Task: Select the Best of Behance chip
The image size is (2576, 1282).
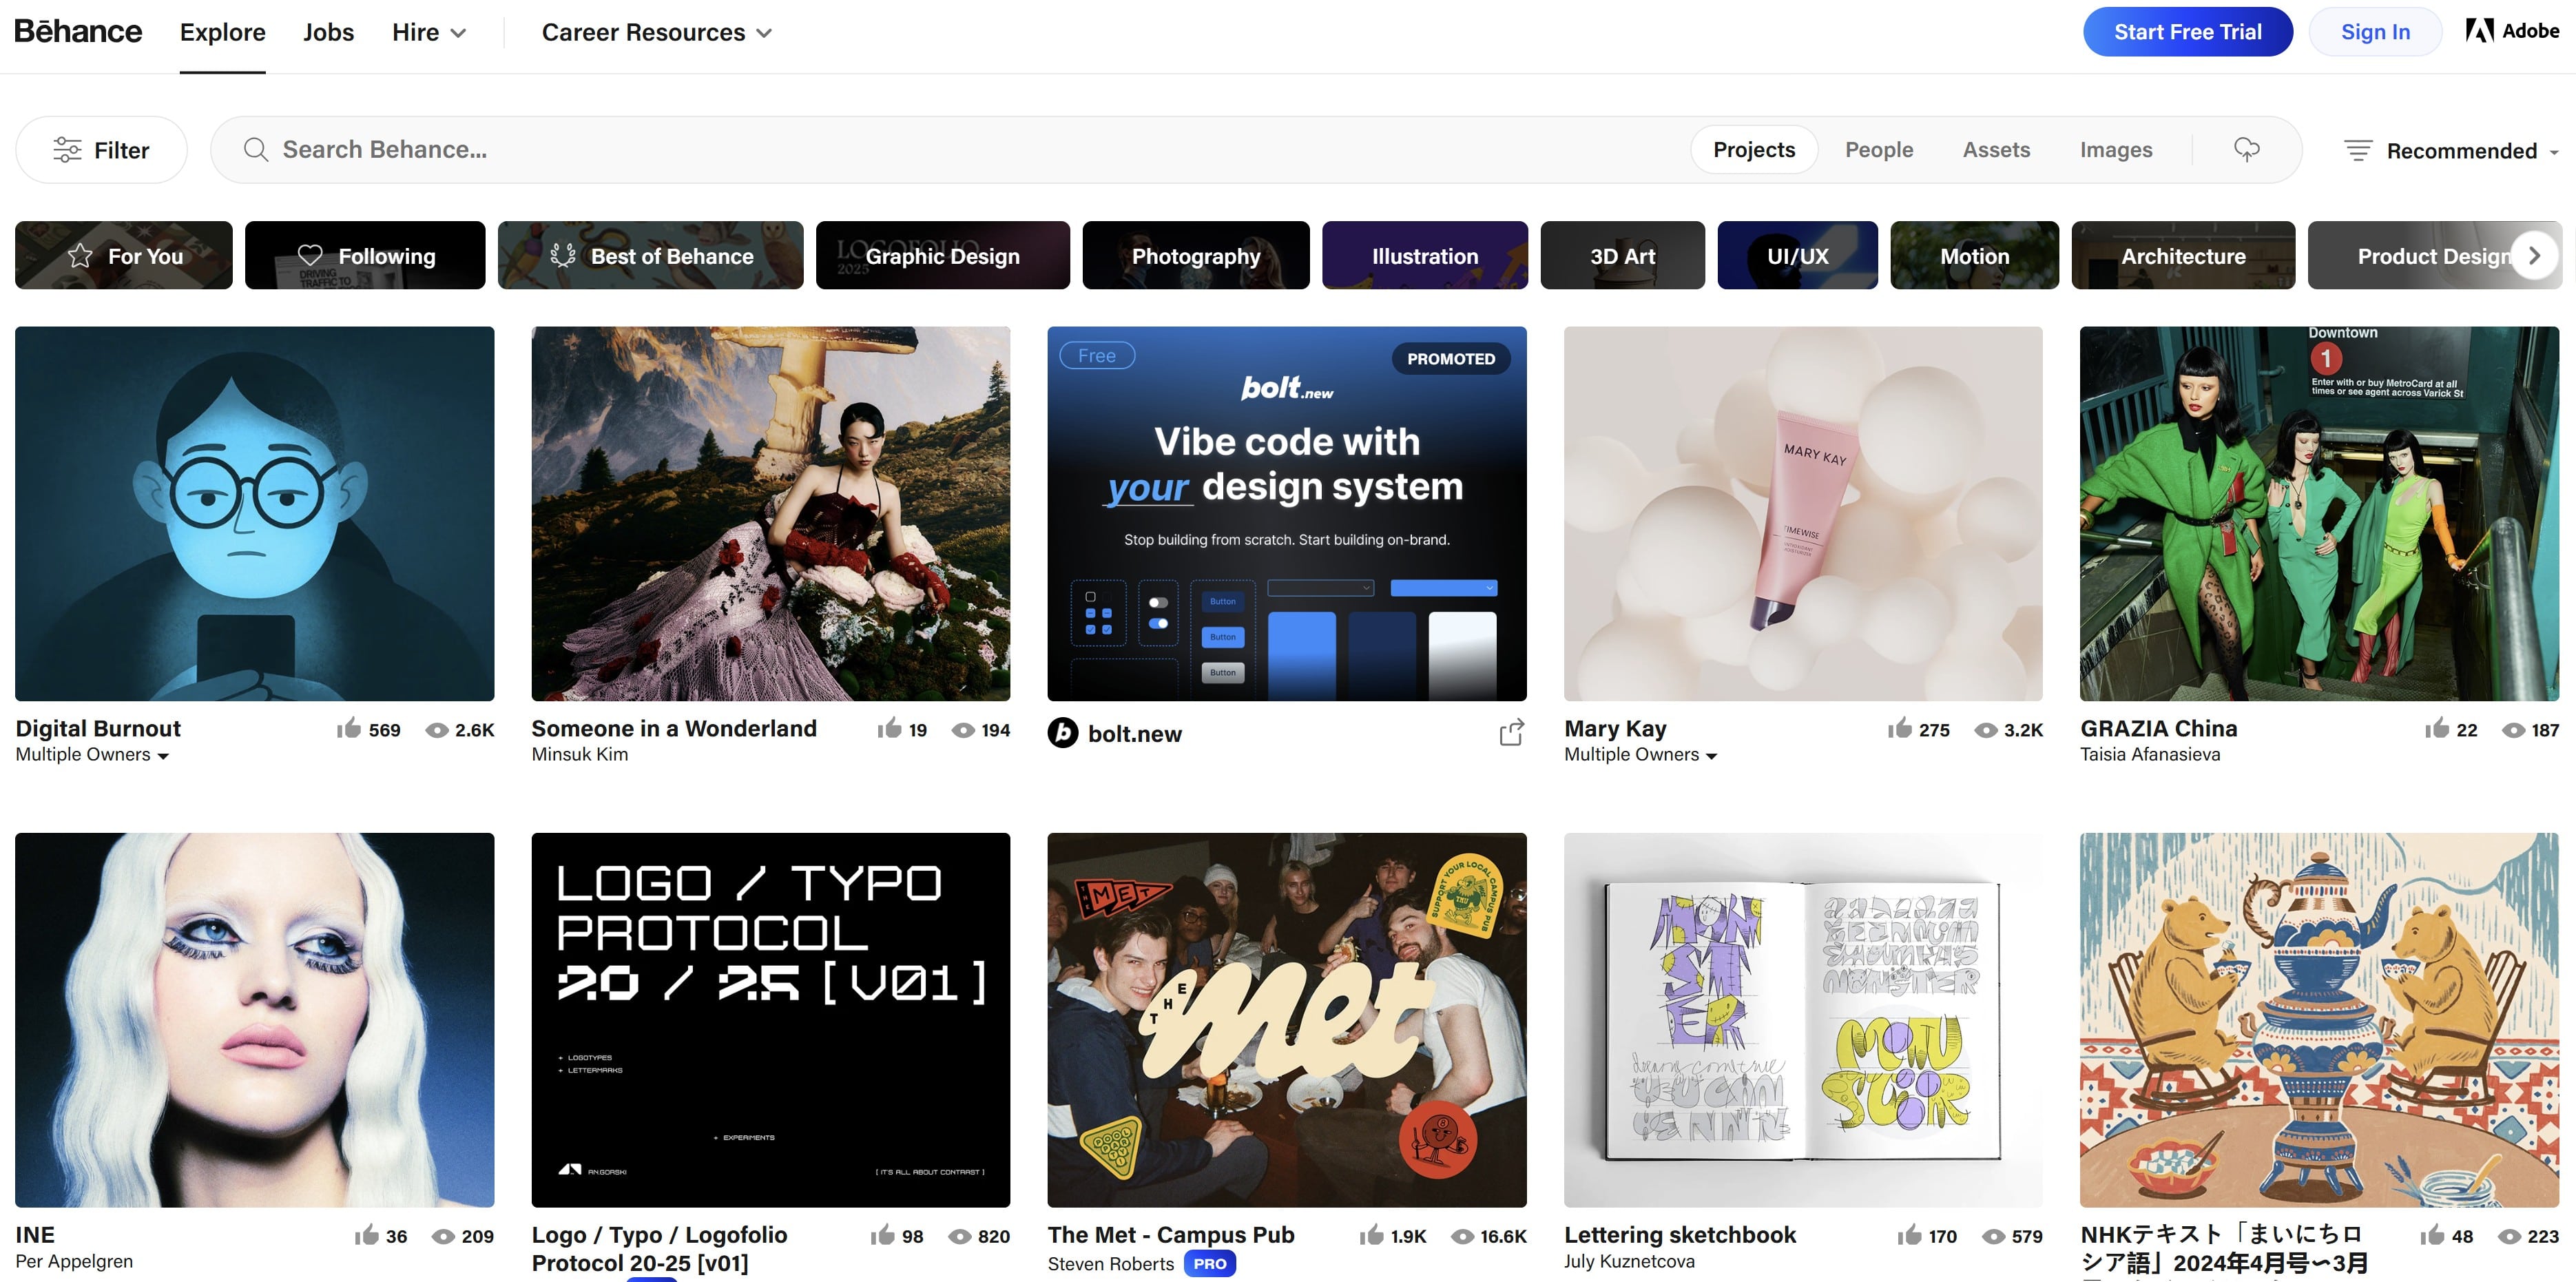Action: (x=650, y=256)
